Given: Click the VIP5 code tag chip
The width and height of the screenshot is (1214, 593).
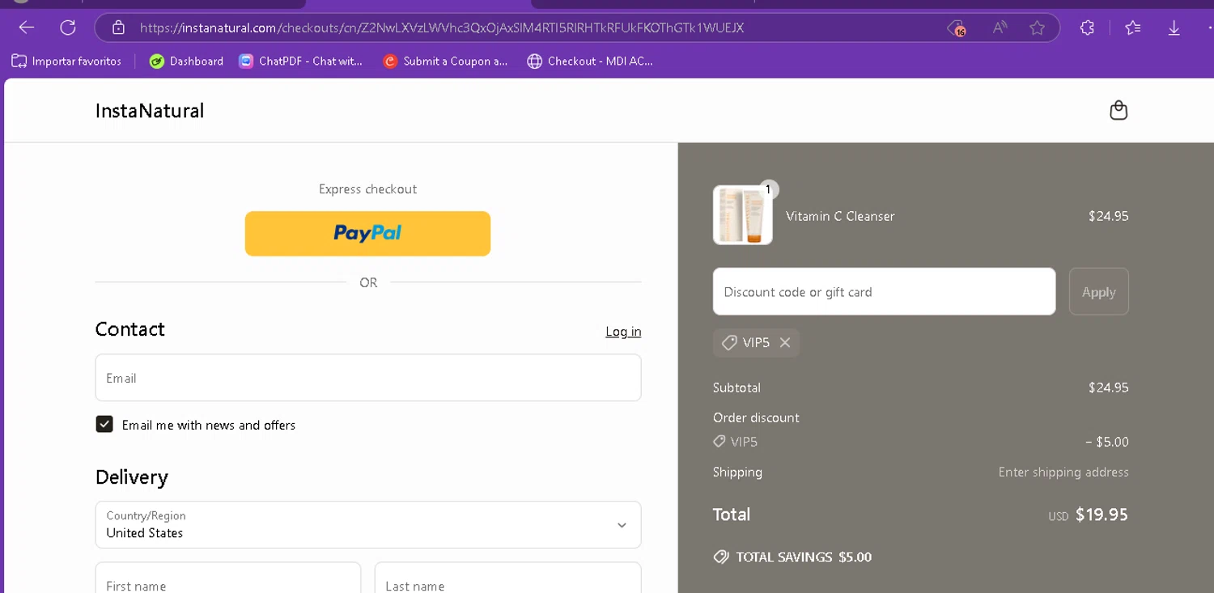Looking at the screenshot, I should coord(756,343).
